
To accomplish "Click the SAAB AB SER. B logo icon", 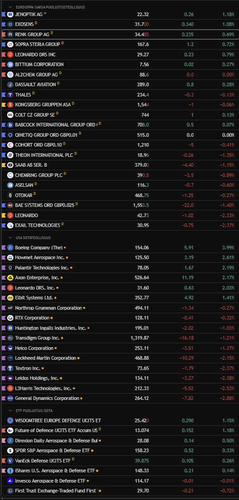I will pos(10,165).
